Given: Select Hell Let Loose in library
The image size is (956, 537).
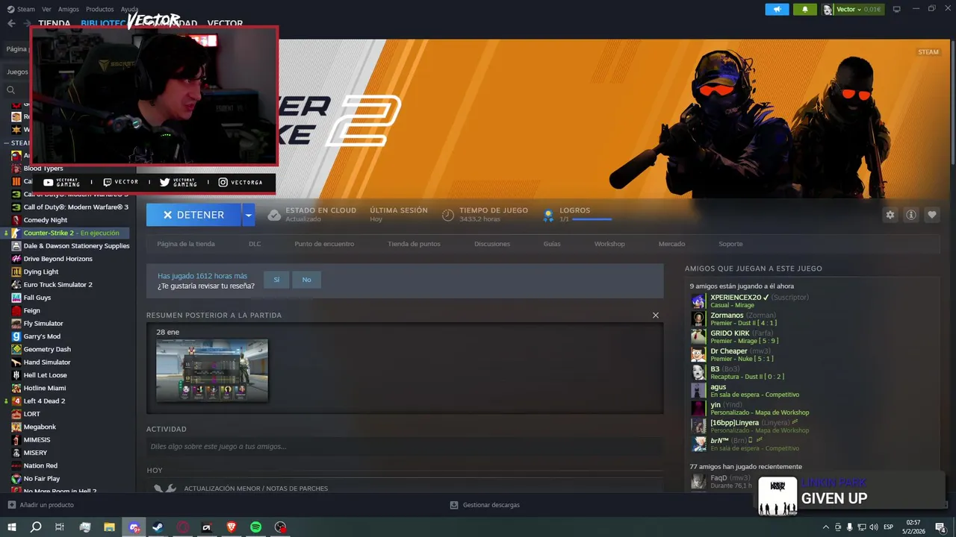Looking at the screenshot, I should click(46, 375).
